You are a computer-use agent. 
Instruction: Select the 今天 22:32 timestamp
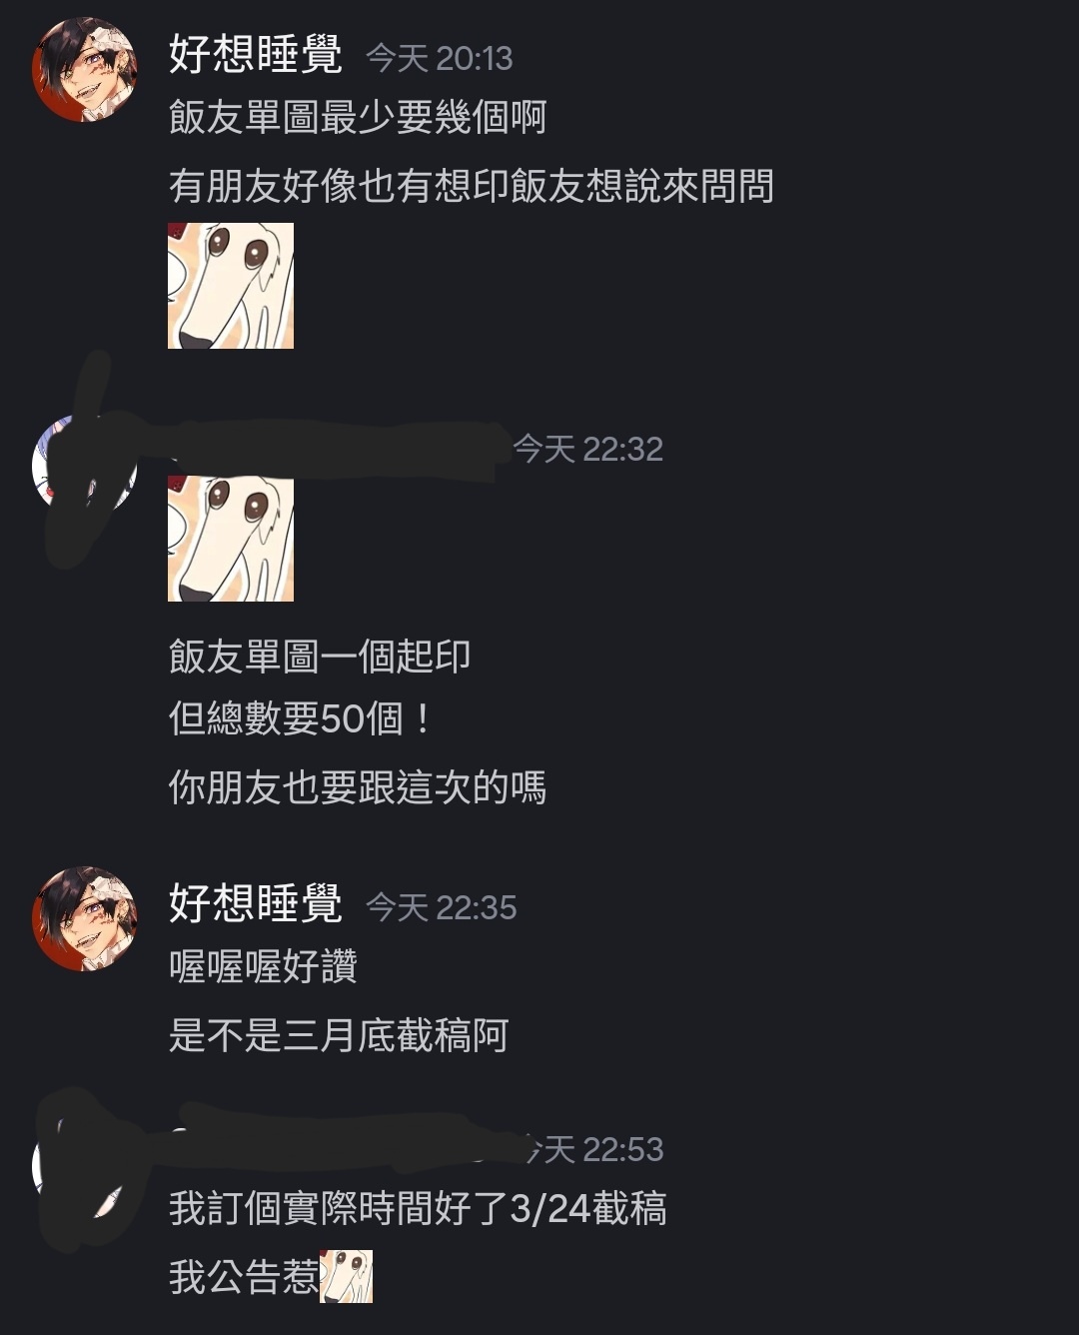[588, 450]
